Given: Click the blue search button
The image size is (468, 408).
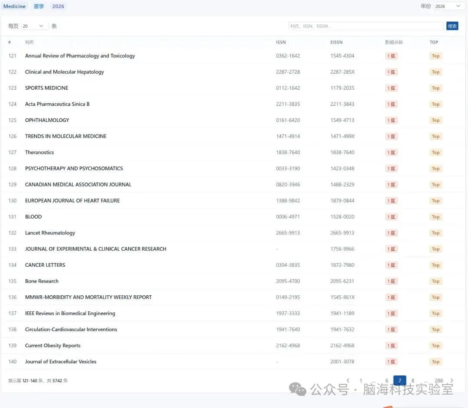Looking at the screenshot, I should point(452,26).
